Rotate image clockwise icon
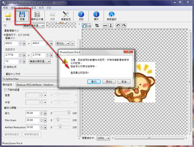Screen dimensions: 194x147 (124, 25)
